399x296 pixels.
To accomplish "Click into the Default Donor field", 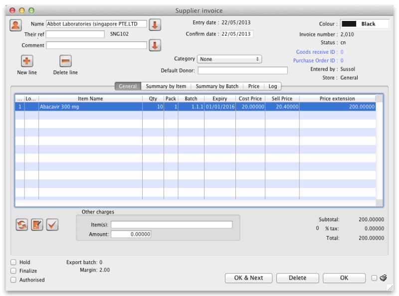I will [x=242, y=71].
